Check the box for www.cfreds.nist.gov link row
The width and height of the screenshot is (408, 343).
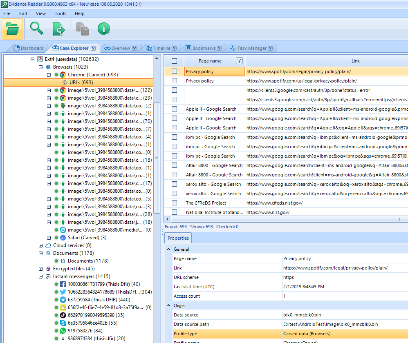click(174, 203)
